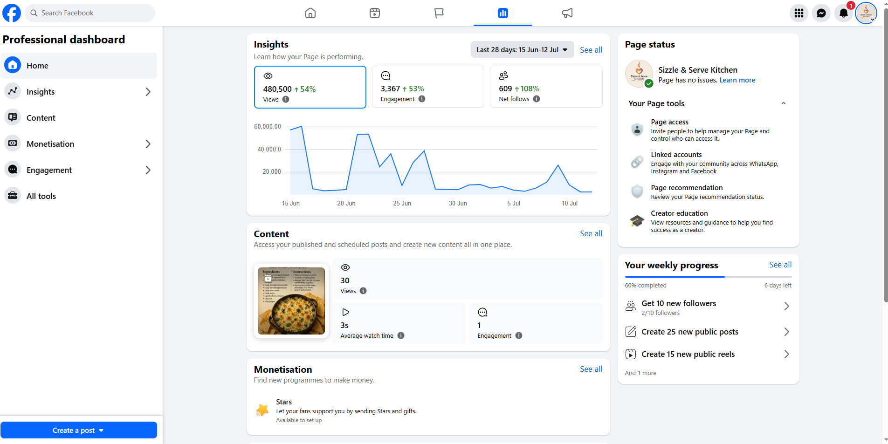This screenshot has height=444, width=888.
Task: Open the Home feed tab icon
Action: (310, 13)
